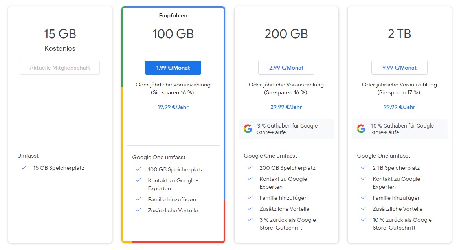Click the checkmark beside 10 % zurück als Google Store-Gutschrift
Screen dimensions: 459x250
363,220
